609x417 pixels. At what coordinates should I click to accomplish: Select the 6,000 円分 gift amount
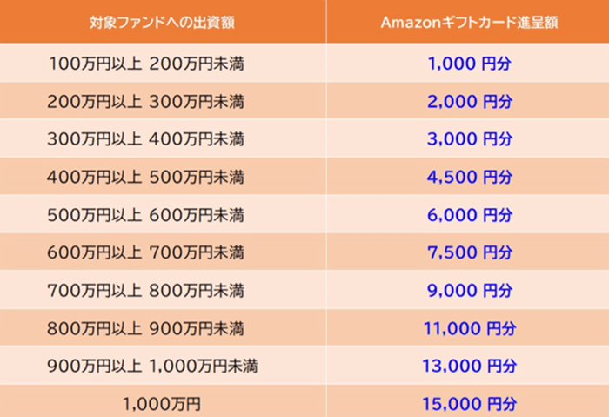470,214
